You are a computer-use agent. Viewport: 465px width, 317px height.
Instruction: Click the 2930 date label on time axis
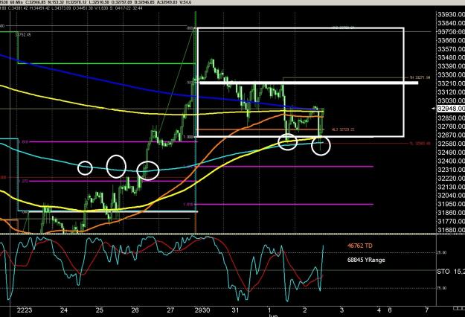pos(202,310)
